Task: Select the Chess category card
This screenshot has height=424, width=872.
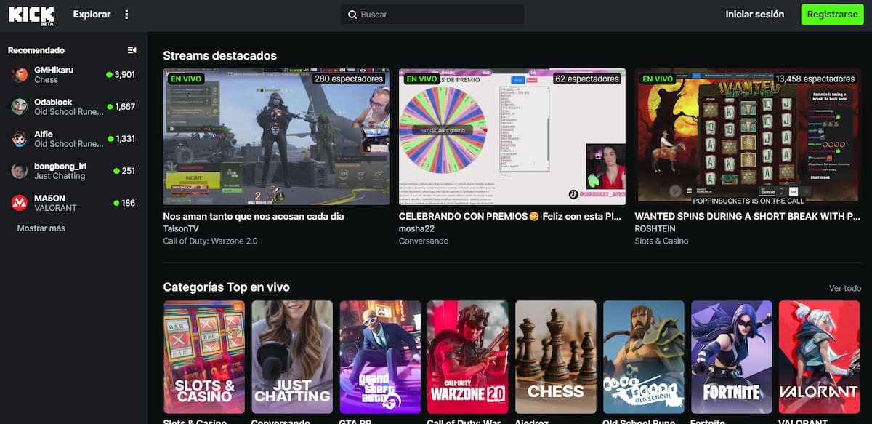Action: coord(556,357)
